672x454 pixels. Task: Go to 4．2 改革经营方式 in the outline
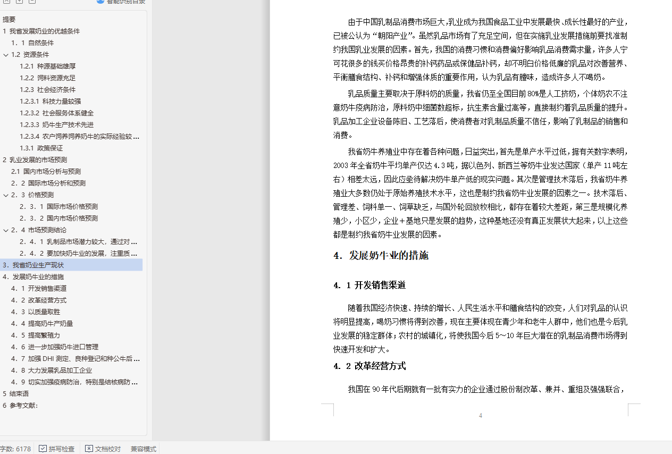coord(39,300)
